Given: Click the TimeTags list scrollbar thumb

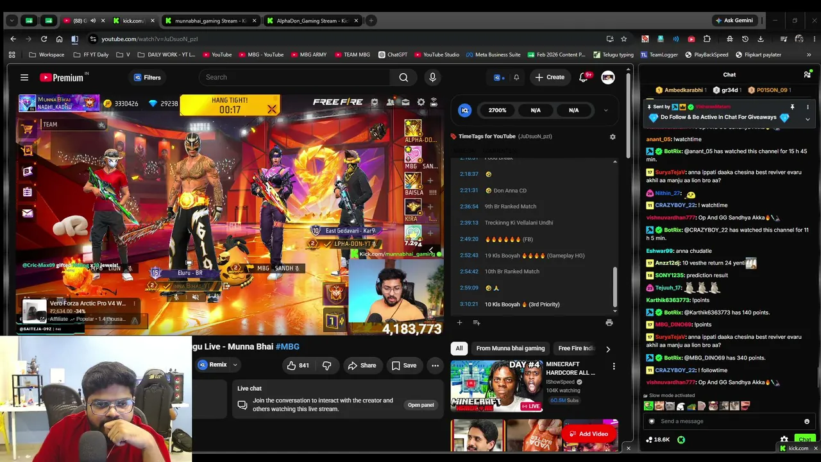Looking at the screenshot, I should pos(614,287).
